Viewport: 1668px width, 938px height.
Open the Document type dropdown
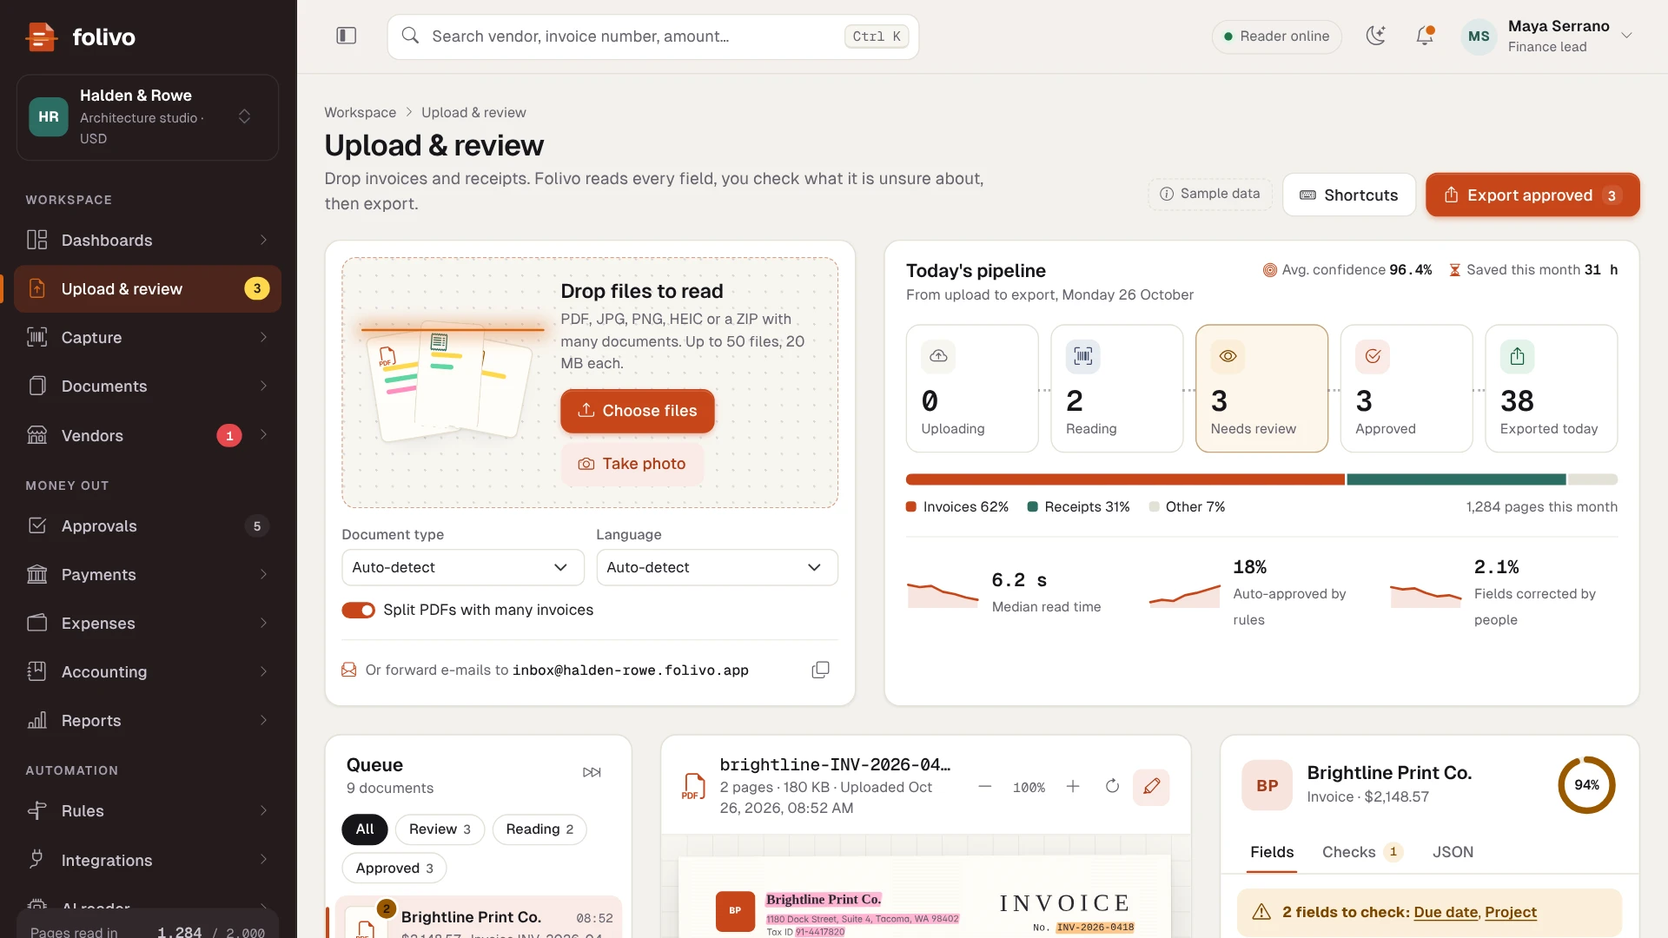coord(462,567)
